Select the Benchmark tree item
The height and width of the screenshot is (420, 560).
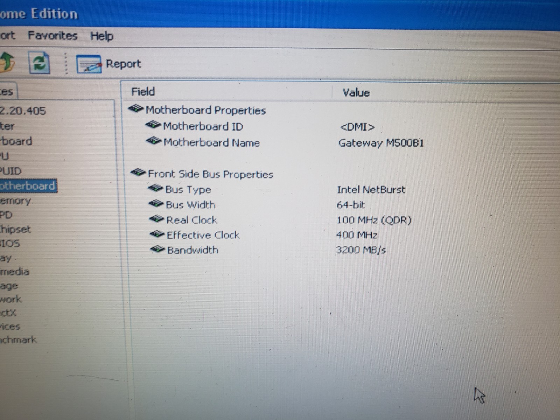18,339
